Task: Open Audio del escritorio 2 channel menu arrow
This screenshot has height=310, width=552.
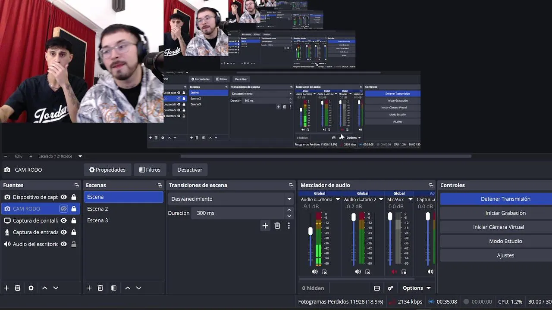Action: [381, 199]
